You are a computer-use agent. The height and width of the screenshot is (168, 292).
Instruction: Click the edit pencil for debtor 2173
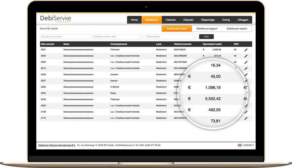click(245, 118)
